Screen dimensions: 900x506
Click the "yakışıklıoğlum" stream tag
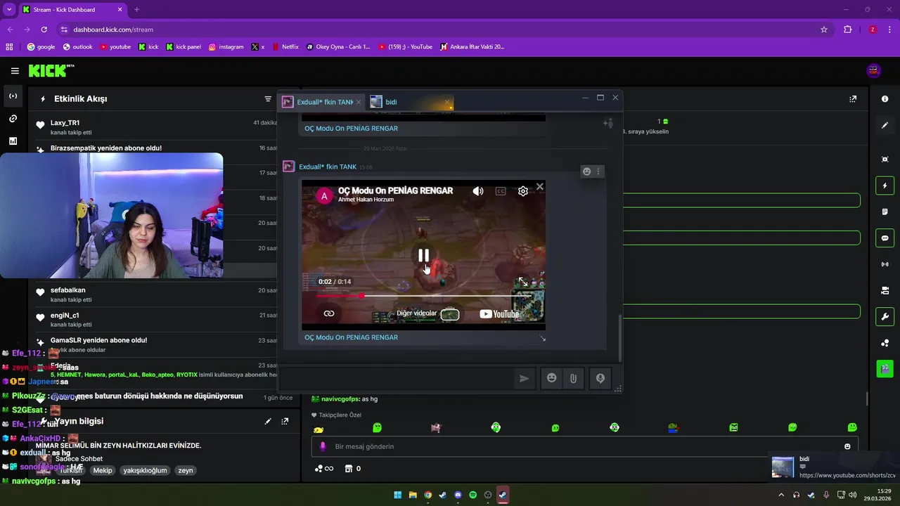pos(145,471)
